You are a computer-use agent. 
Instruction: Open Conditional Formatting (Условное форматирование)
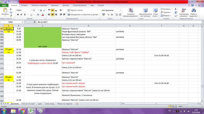pos(131,13)
